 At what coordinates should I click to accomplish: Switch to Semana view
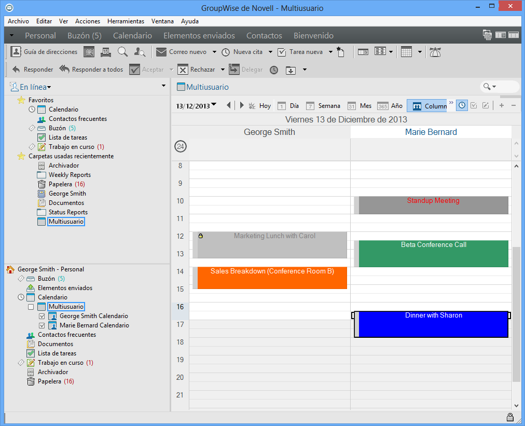tap(323, 106)
